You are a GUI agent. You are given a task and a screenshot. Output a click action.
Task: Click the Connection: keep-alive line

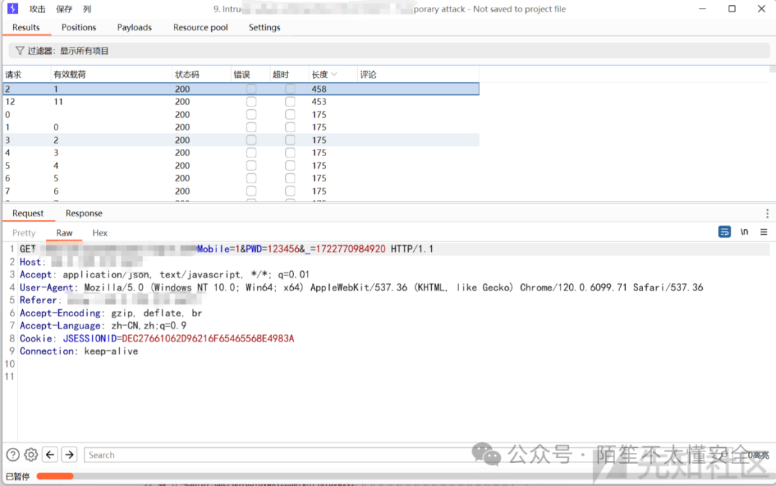[79, 352]
